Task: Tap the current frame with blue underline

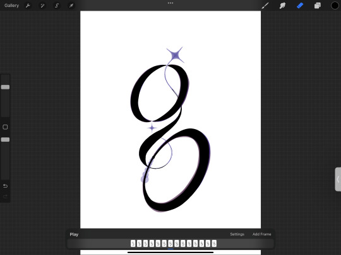Action: coord(170,244)
